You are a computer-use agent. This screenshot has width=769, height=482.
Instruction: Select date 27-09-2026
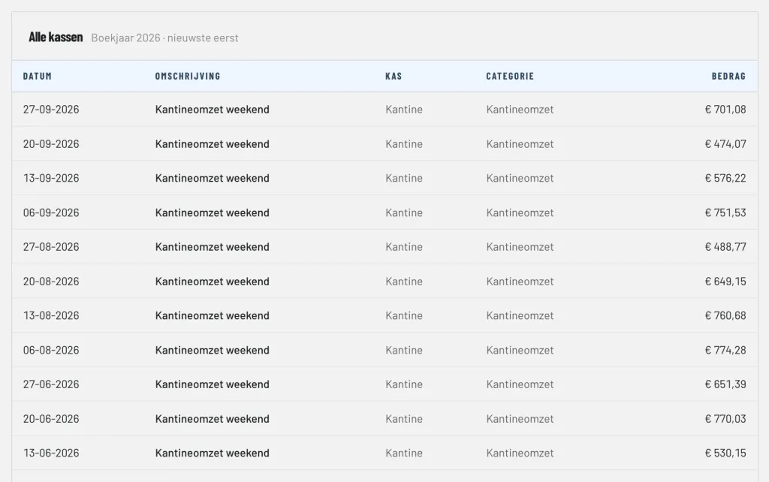pyautogui.click(x=51, y=110)
